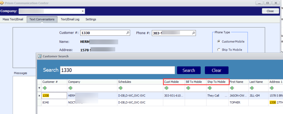
Task: Click the Ship To Mobile column header
Action: pos(217,82)
